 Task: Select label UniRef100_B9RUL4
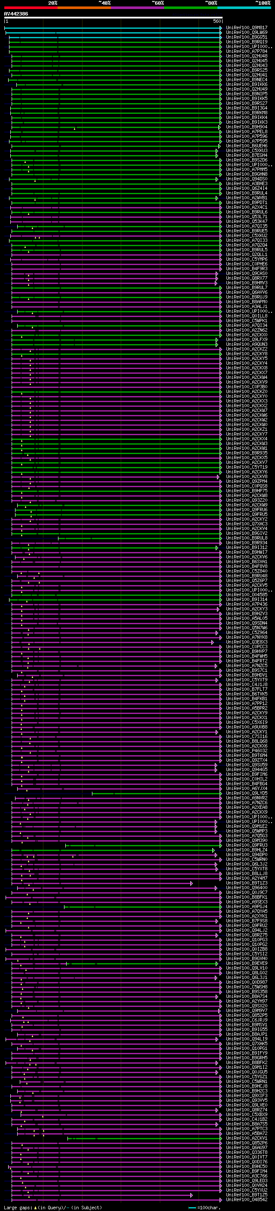pos(246,193)
